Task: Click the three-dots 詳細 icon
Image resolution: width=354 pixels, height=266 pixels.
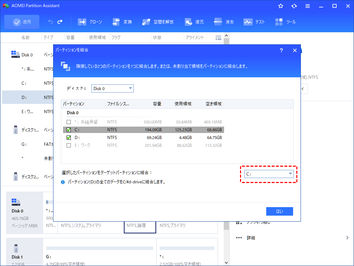Action: [239, 238]
